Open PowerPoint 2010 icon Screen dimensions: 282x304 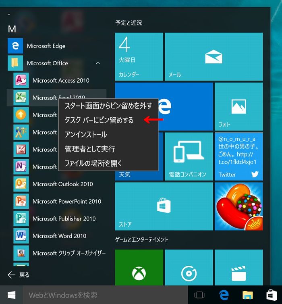pyautogui.click(x=21, y=201)
